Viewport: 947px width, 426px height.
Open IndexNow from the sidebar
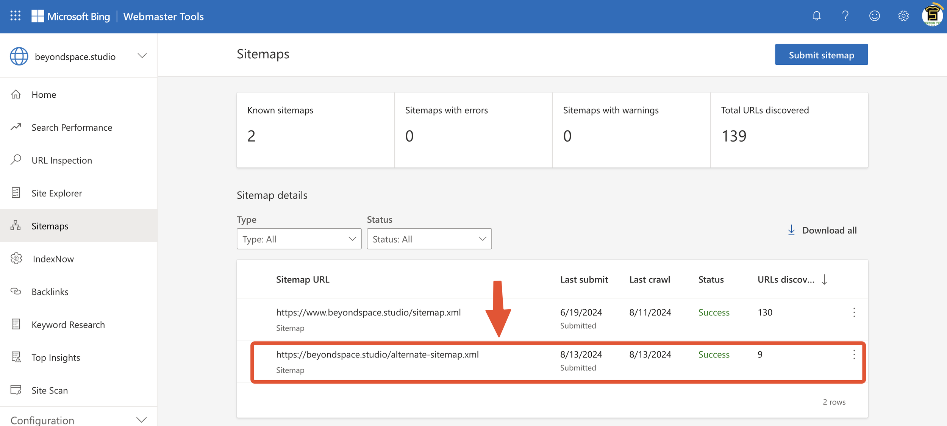click(53, 259)
